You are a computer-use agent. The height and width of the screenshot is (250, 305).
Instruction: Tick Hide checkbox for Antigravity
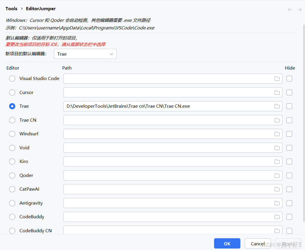[x=289, y=203]
